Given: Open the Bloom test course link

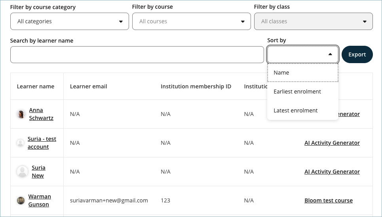Looking at the screenshot, I should coord(329,200).
